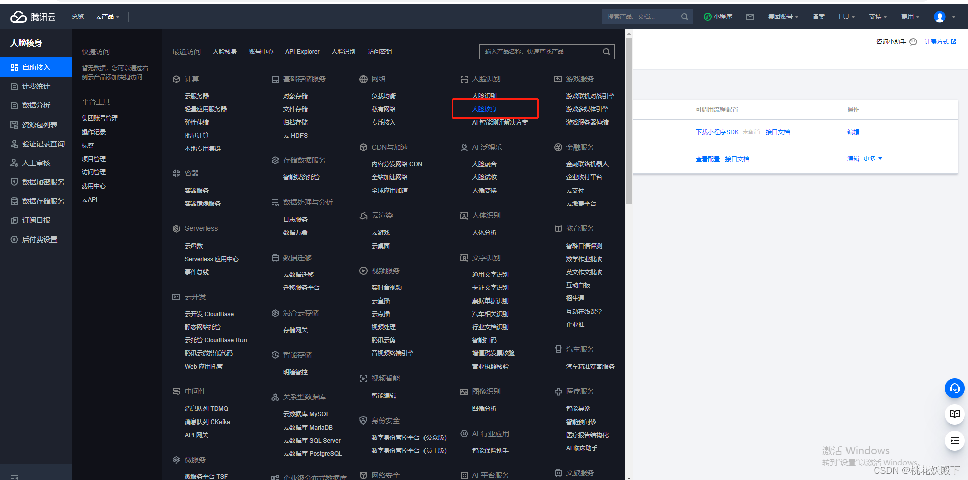968x480 pixels.
Task: Select 账号中心 in recent visits
Action: (261, 52)
